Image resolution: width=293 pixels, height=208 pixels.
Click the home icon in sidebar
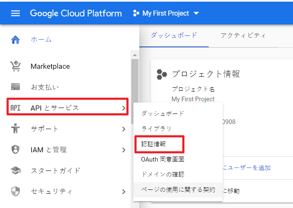click(x=15, y=40)
